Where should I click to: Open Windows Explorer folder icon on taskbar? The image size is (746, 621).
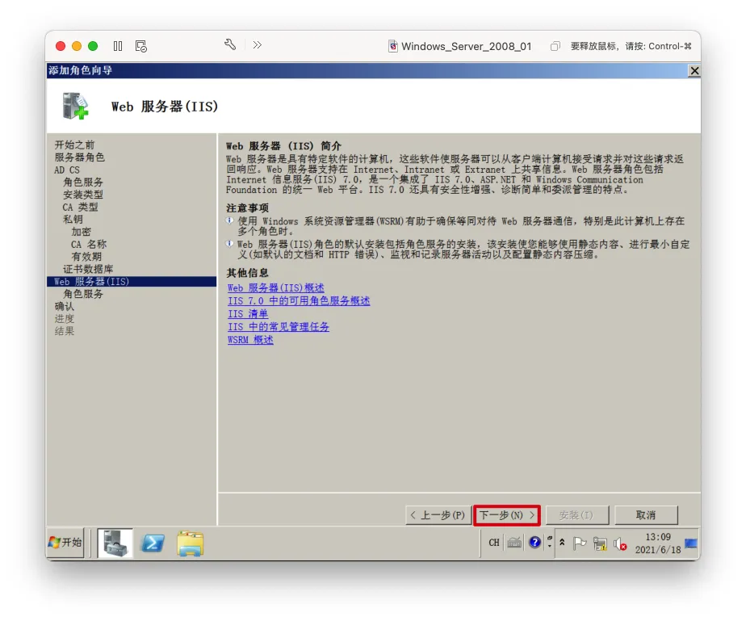click(191, 543)
